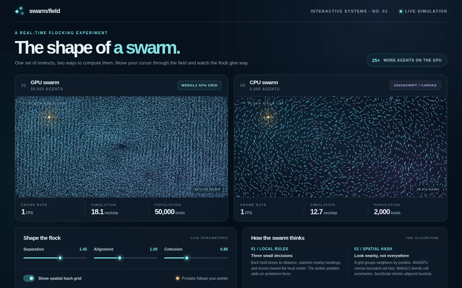The height and width of the screenshot is (288, 462).
Task: Click the Shape the flock panel heading
Action: tap(42, 238)
